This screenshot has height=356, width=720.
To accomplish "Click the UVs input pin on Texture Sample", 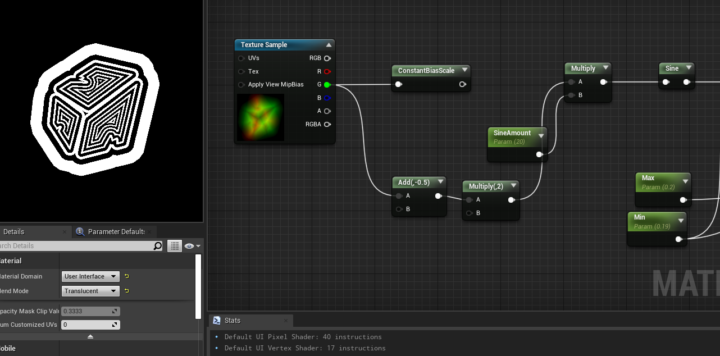I will [x=241, y=58].
